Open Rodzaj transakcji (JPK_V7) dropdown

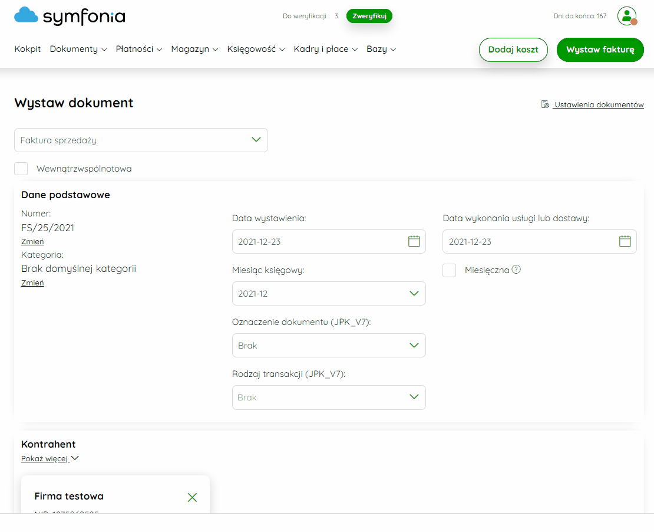click(329, 397)
